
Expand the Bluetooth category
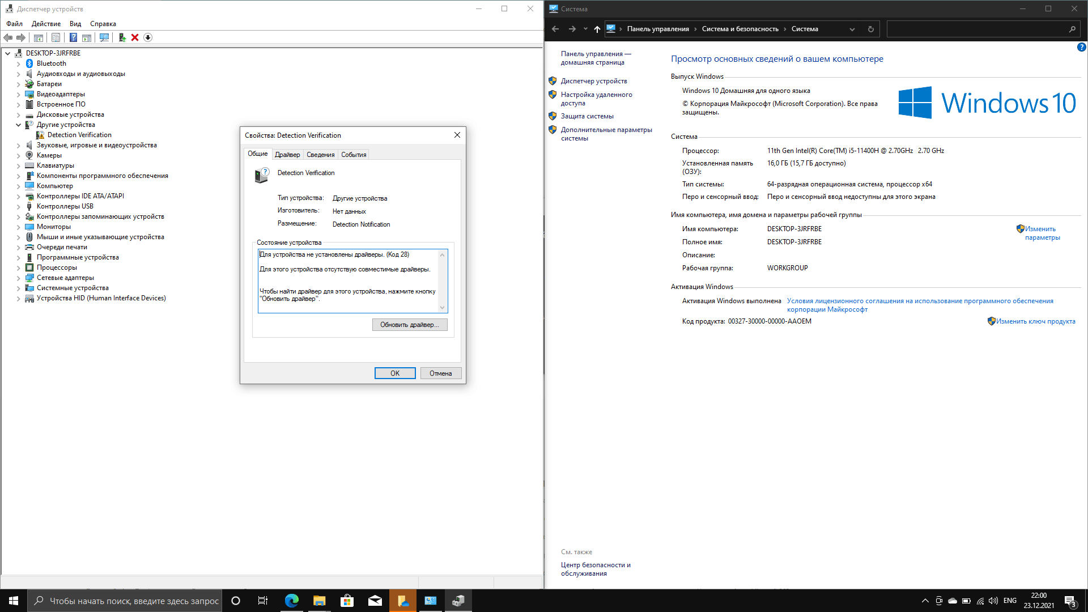[x=18, y=63]
